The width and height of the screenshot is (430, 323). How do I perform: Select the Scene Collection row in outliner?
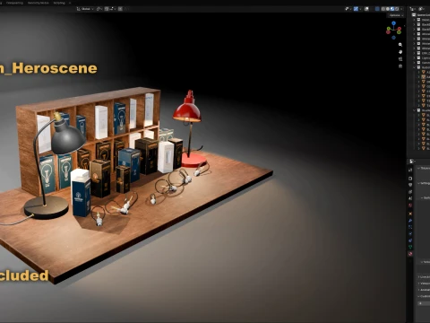click(x=421, y=14)
